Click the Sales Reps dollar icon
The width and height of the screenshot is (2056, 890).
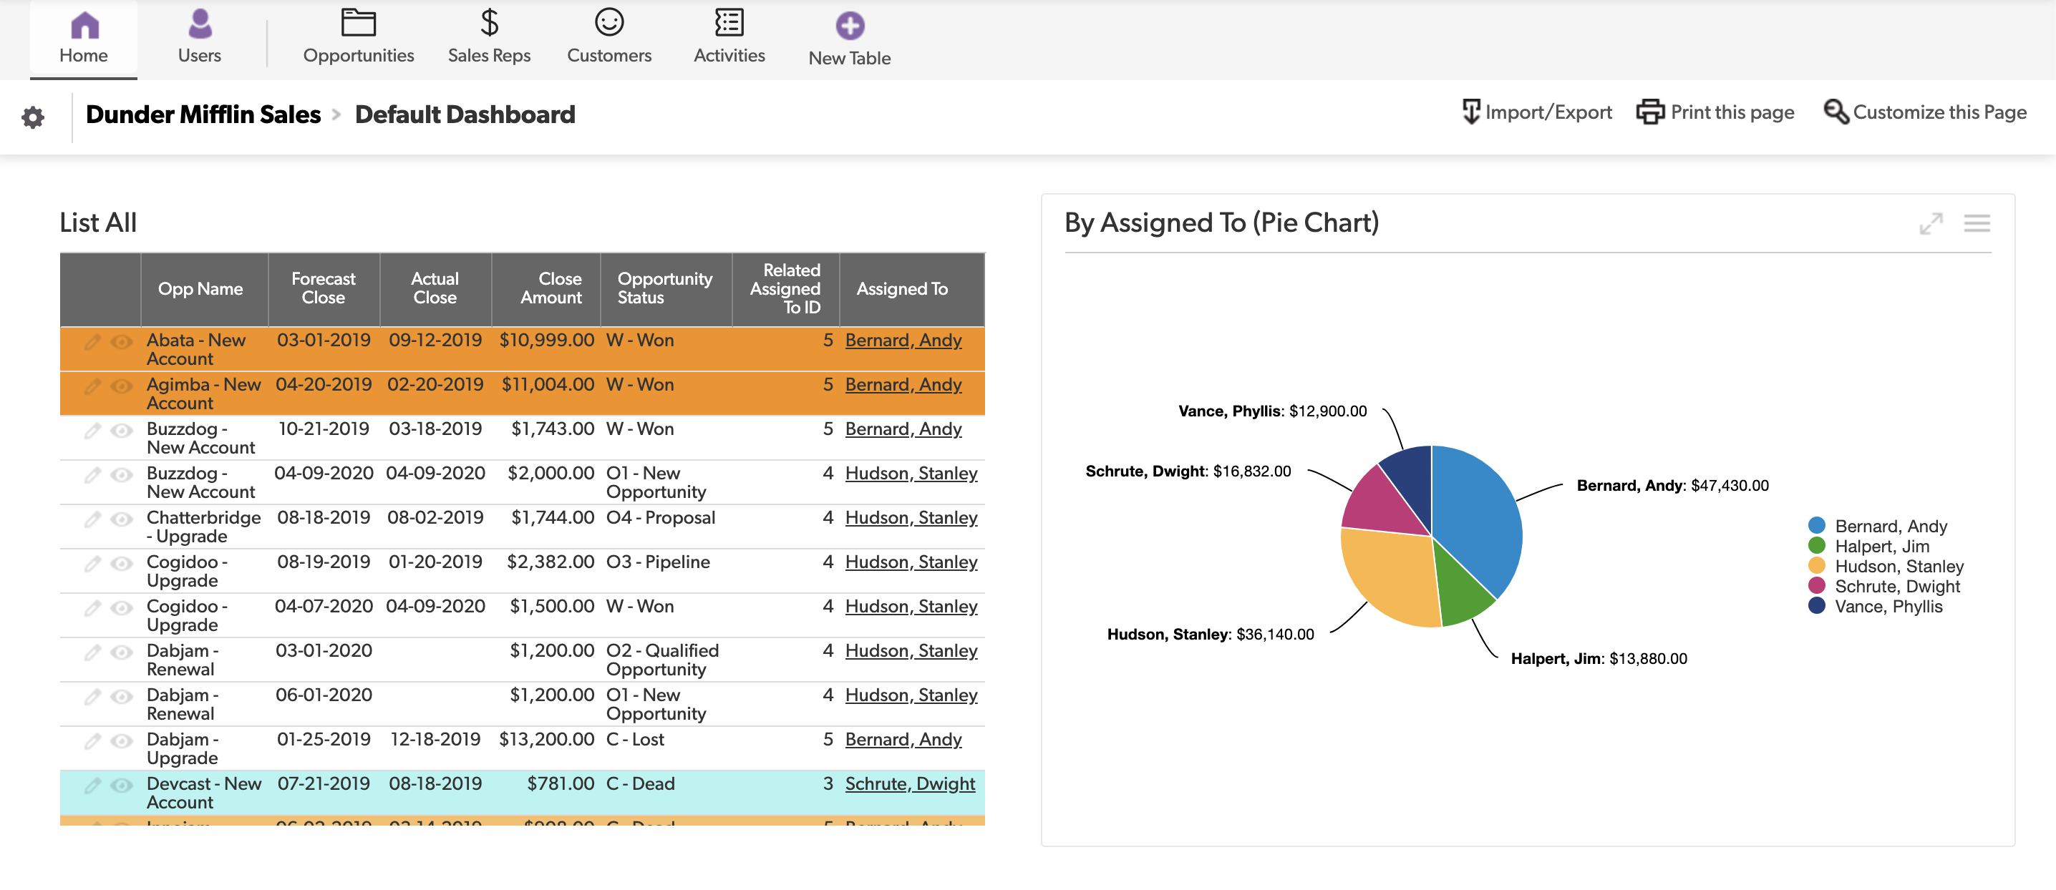coord(489,22)
